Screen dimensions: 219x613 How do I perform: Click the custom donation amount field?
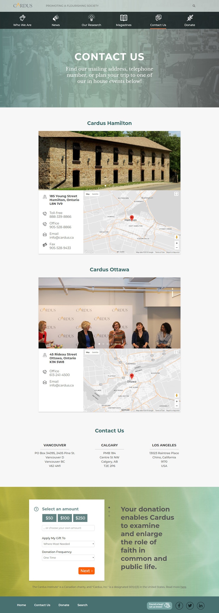pyautogui.click(x=69, y=528)
